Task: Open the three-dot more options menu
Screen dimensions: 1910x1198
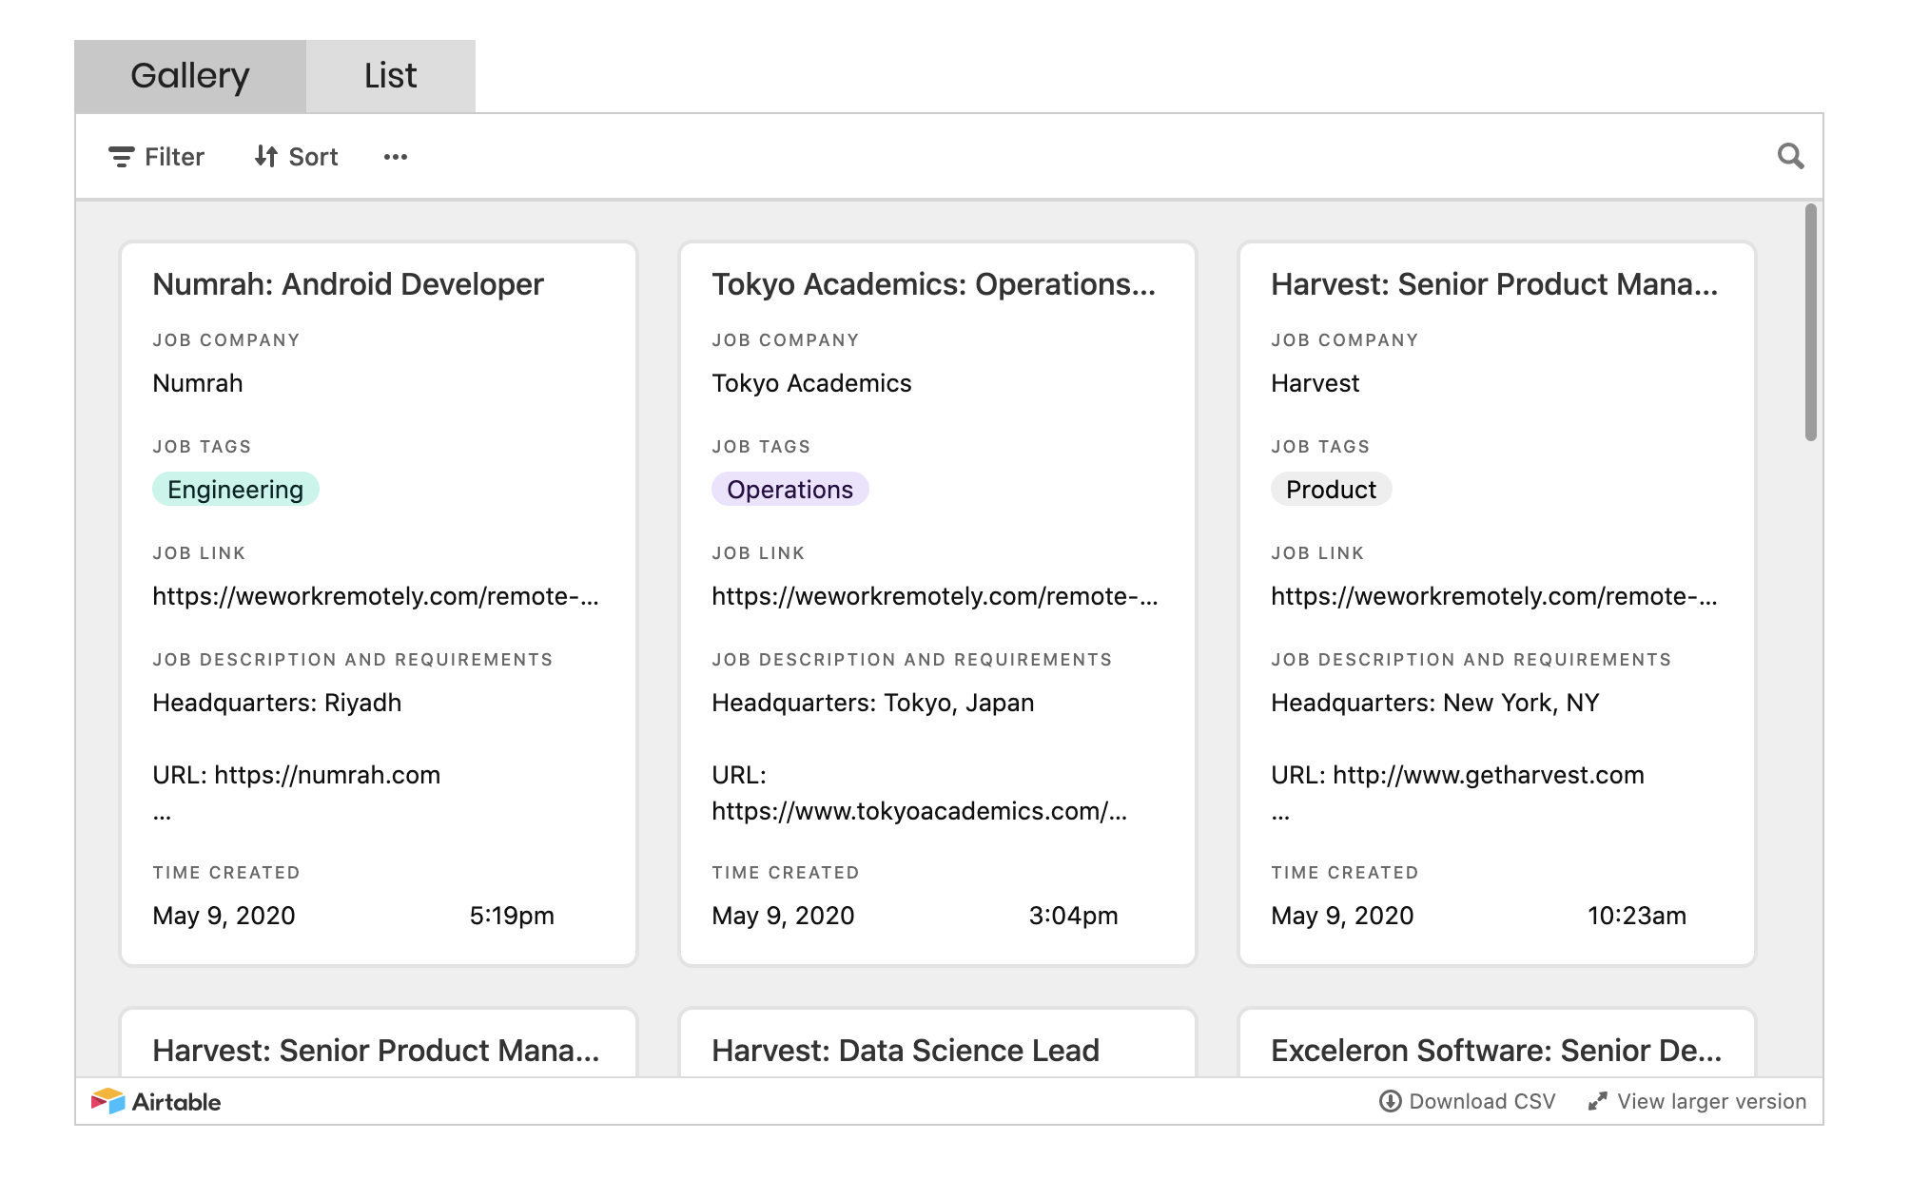Action: click(x=396, y=157)
